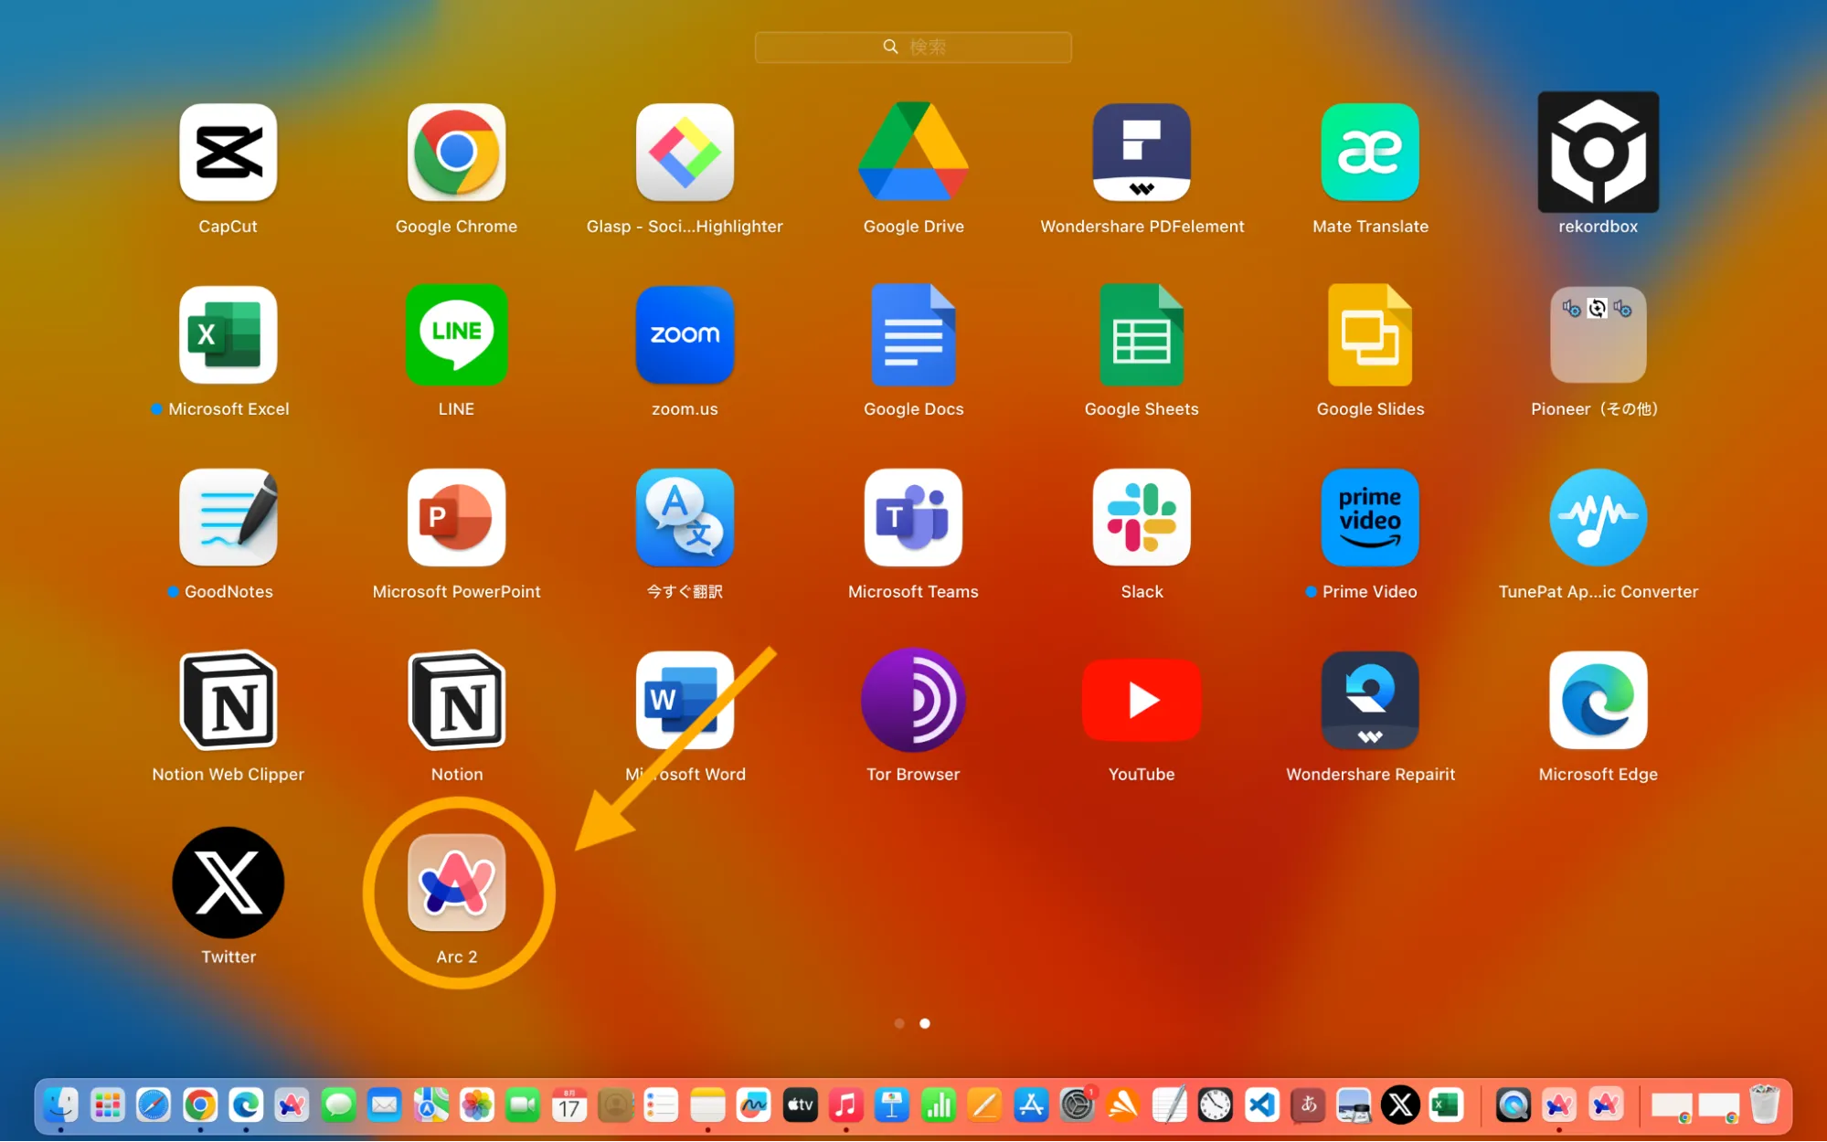Launch Arc 2 browser
Image resolution: width=1827 pixels, height=1142 pixels.
tap(456, 883)
